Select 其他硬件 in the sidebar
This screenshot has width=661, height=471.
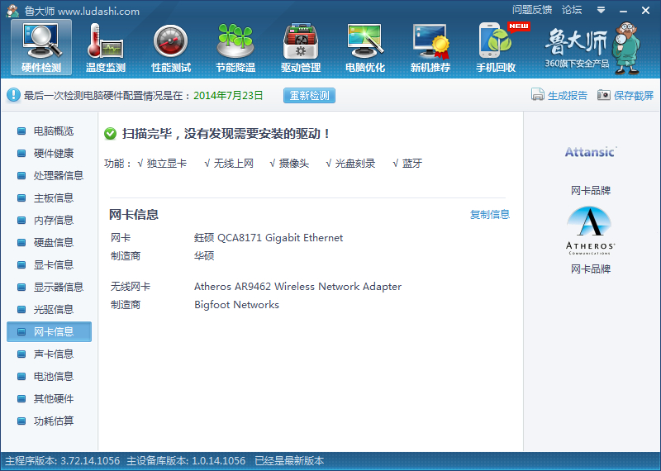[49, 399]
